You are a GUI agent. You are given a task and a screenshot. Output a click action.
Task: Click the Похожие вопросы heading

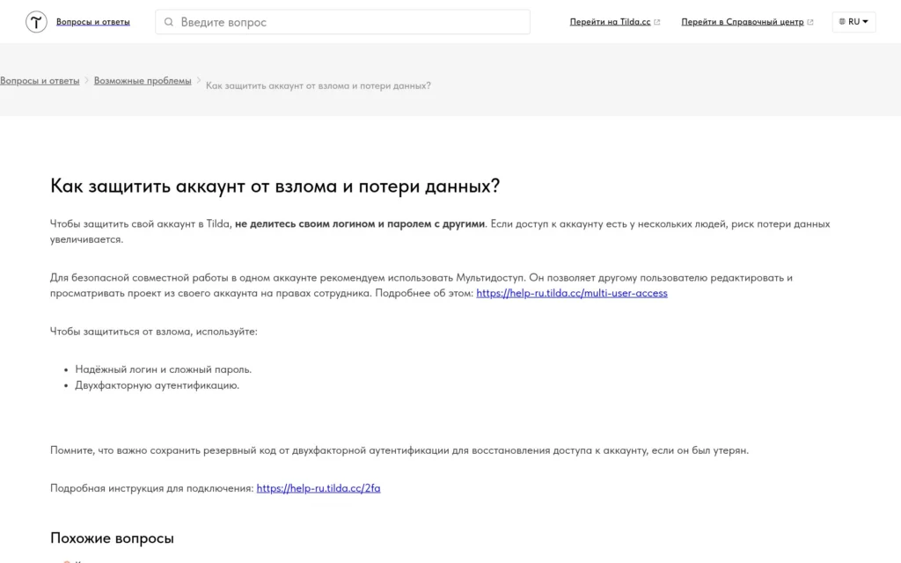[112, 538]
